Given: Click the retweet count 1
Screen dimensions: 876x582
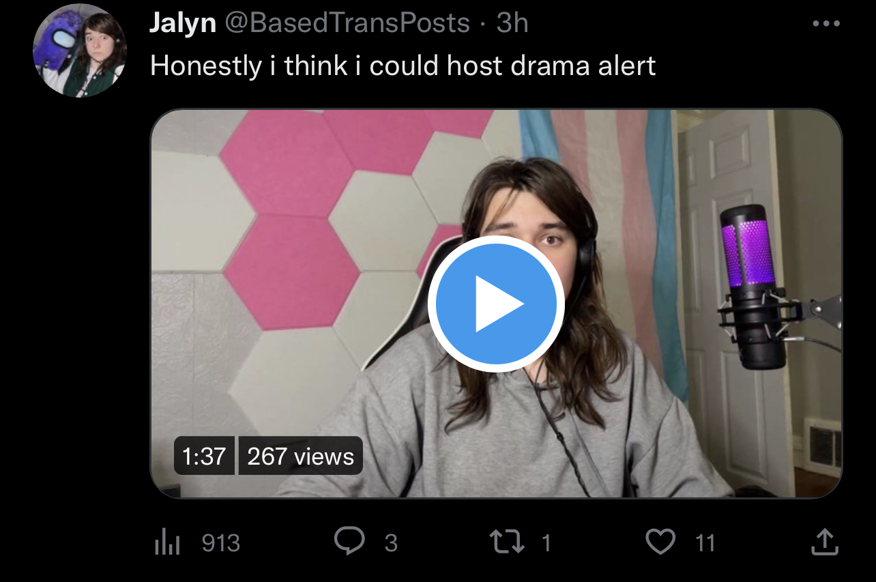Looking at the screenshot, I should 546,543.
